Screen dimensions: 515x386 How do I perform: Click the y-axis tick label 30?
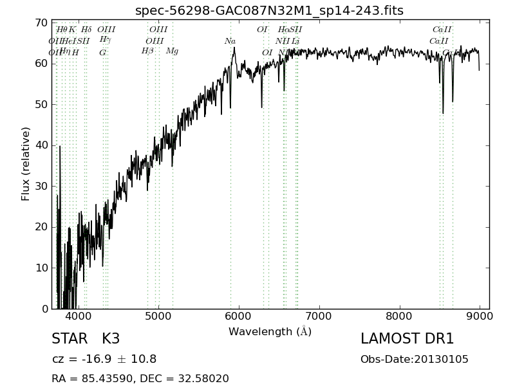coord(41,187)
